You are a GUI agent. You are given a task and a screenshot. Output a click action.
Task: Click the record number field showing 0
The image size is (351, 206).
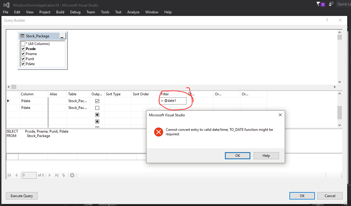click(29, 175)
